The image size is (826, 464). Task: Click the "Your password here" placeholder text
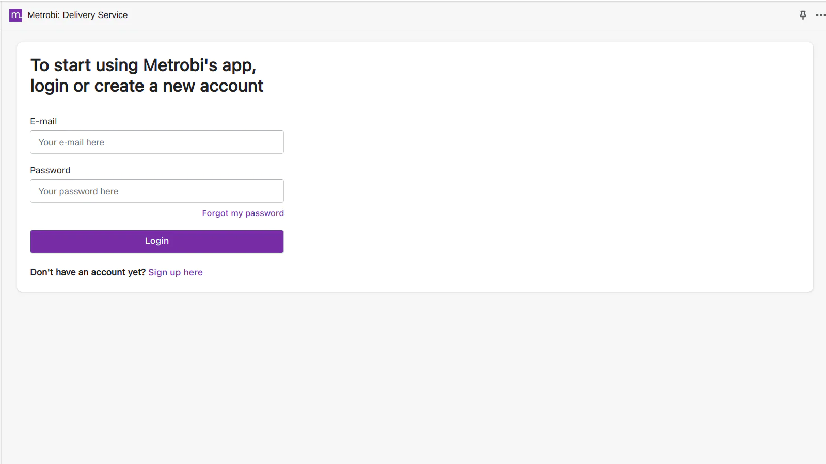[78, 191]
